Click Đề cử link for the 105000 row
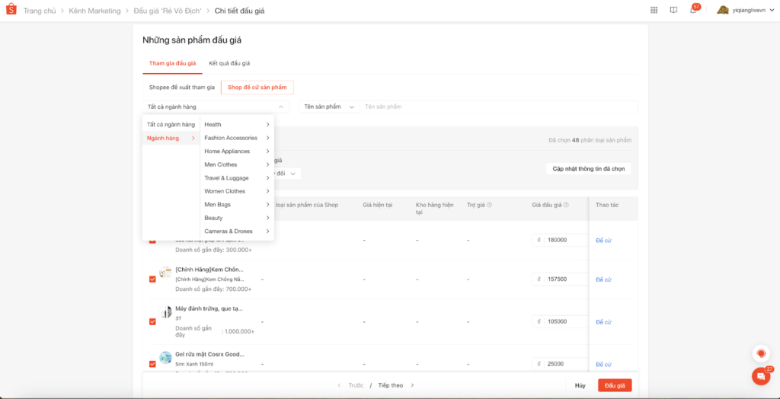The image size is (780, 399). (x=603, y=322)
